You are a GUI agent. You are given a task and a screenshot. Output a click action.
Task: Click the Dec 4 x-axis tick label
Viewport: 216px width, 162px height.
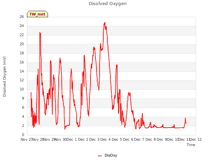tap(106, 139)
